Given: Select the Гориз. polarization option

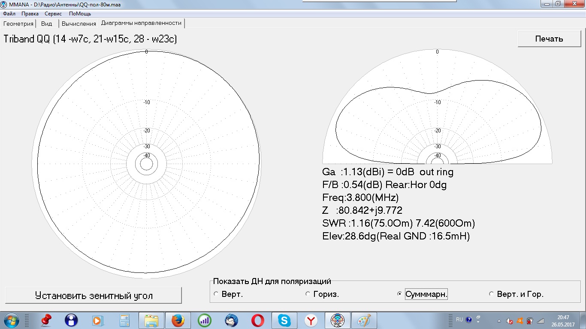Looking at the screenshot, I should point(308,294).
